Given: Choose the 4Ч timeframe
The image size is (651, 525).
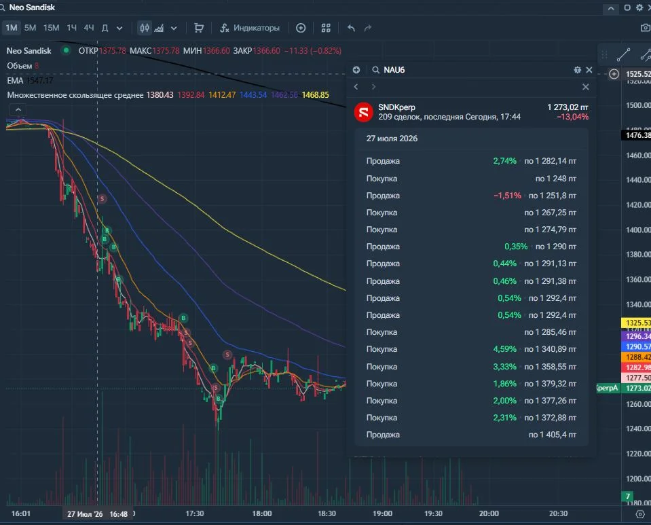Looking at the screenshot, I should 88,28.
